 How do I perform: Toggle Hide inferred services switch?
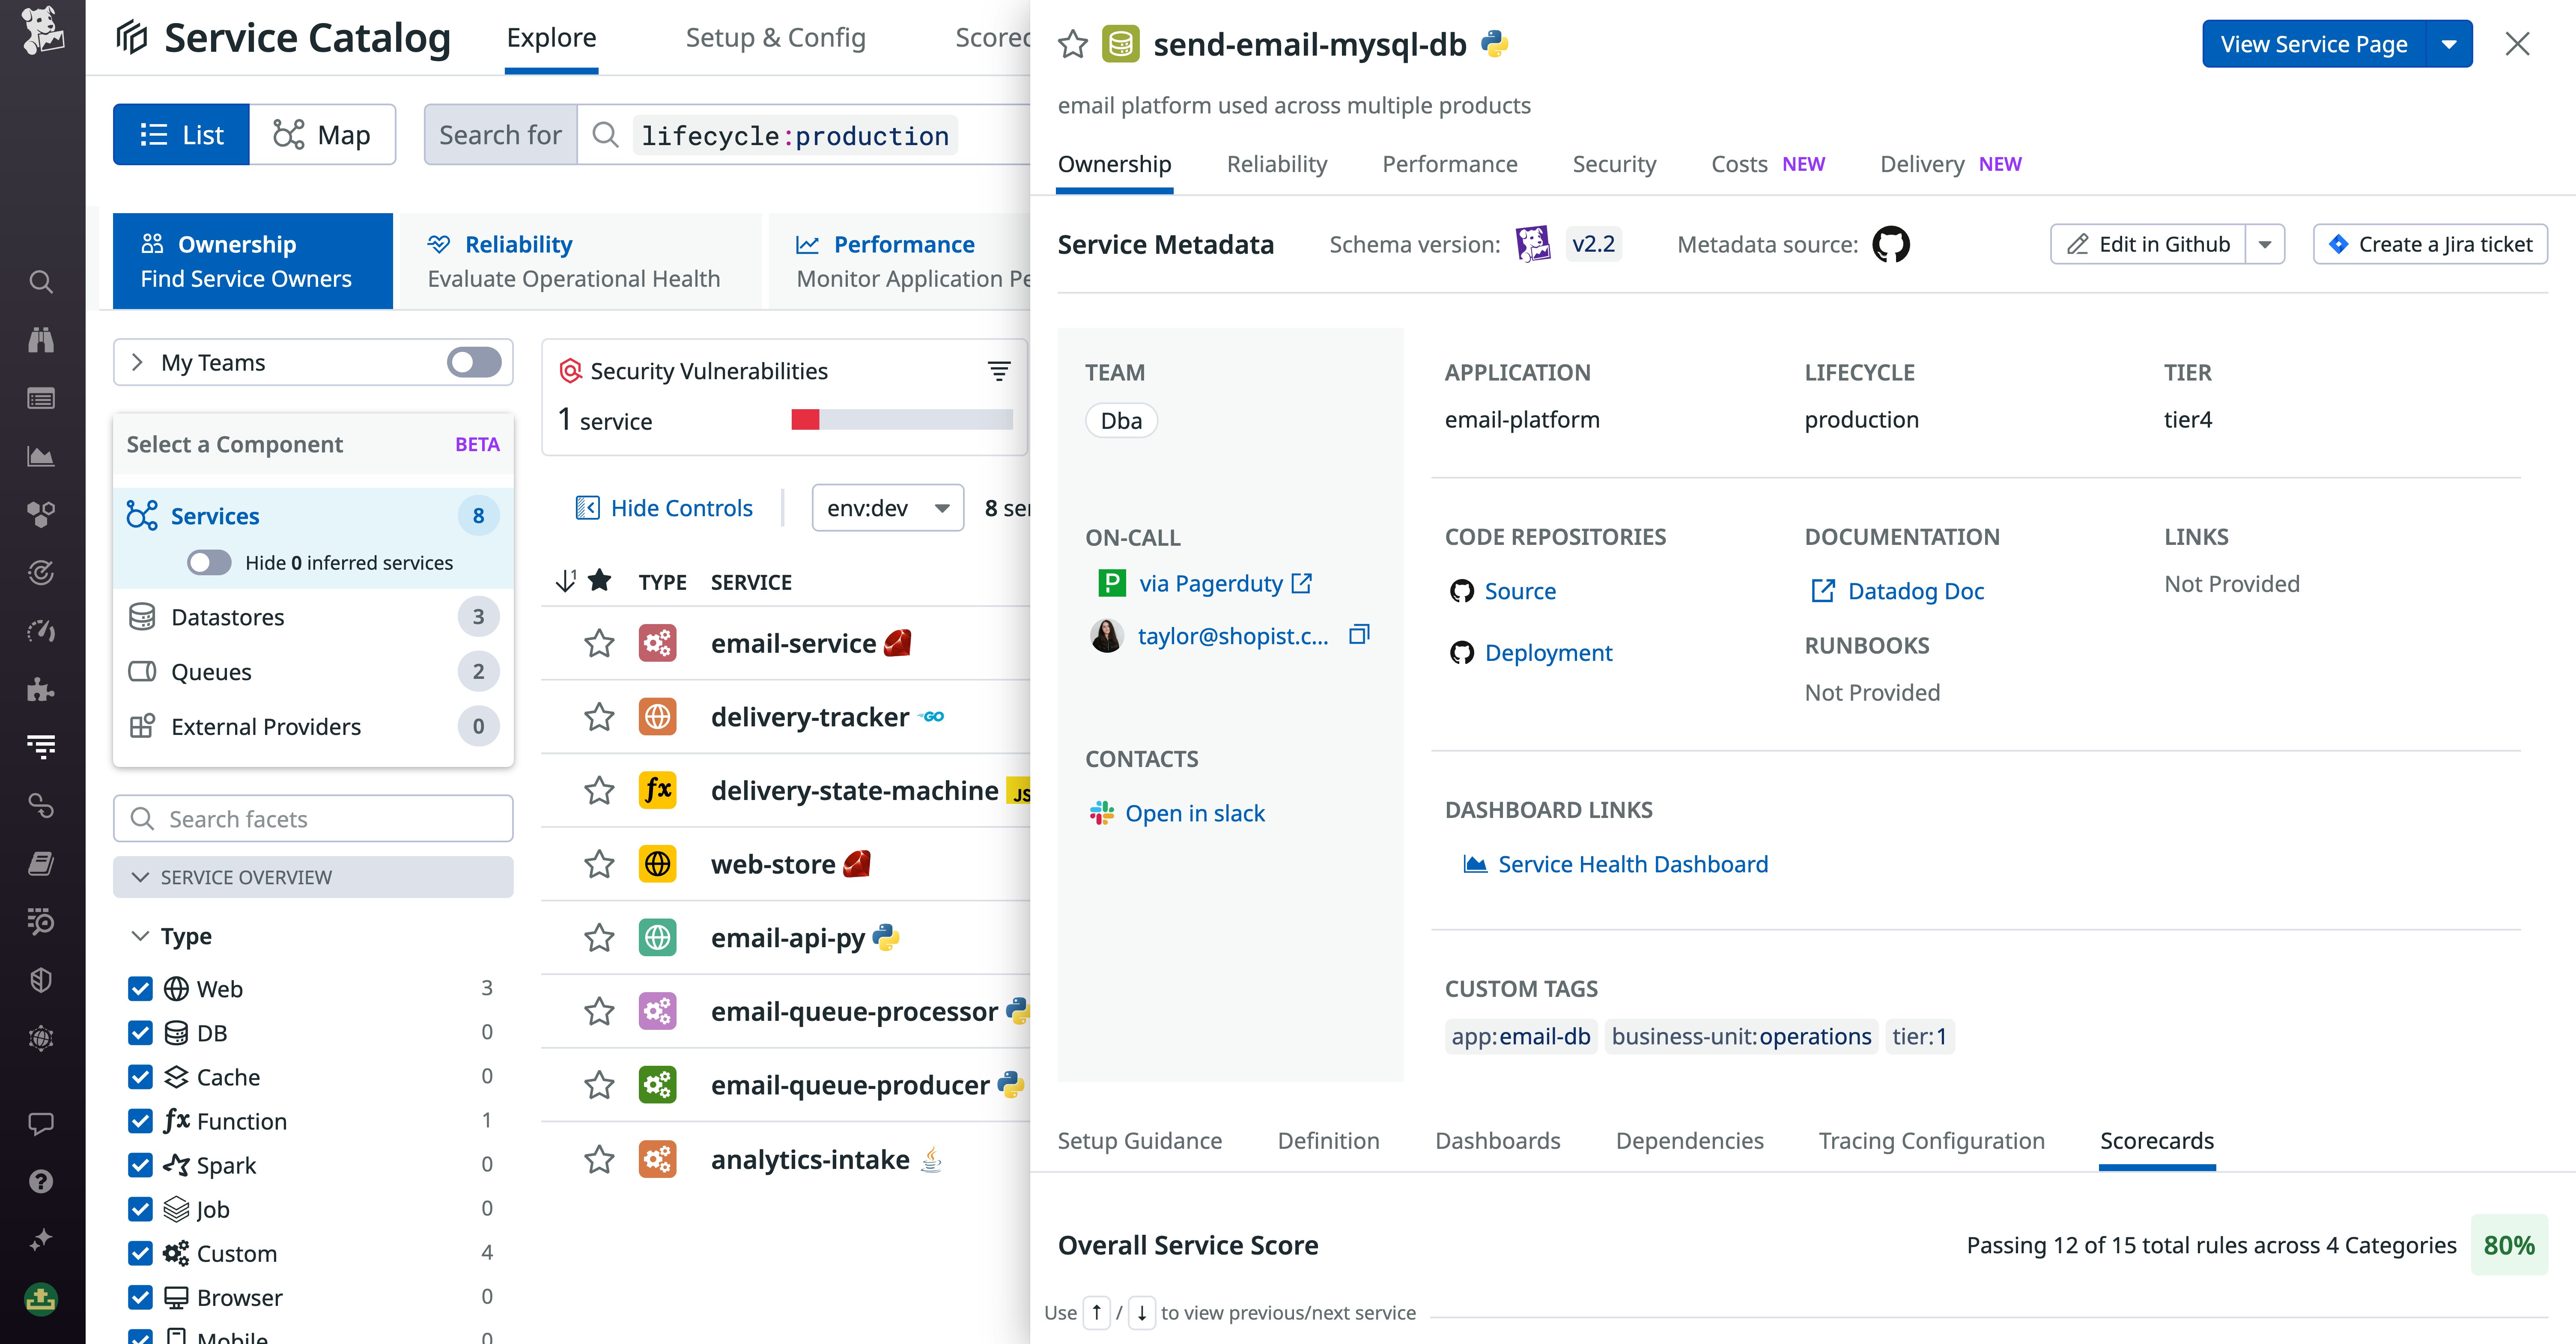tap(209, 562)
